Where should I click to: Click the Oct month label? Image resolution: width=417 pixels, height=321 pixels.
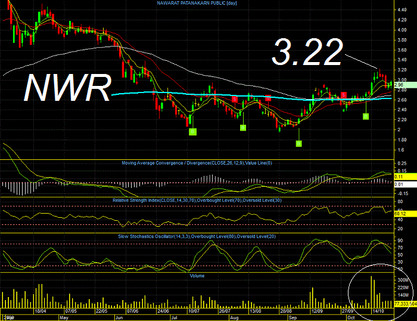click(351, 318)
